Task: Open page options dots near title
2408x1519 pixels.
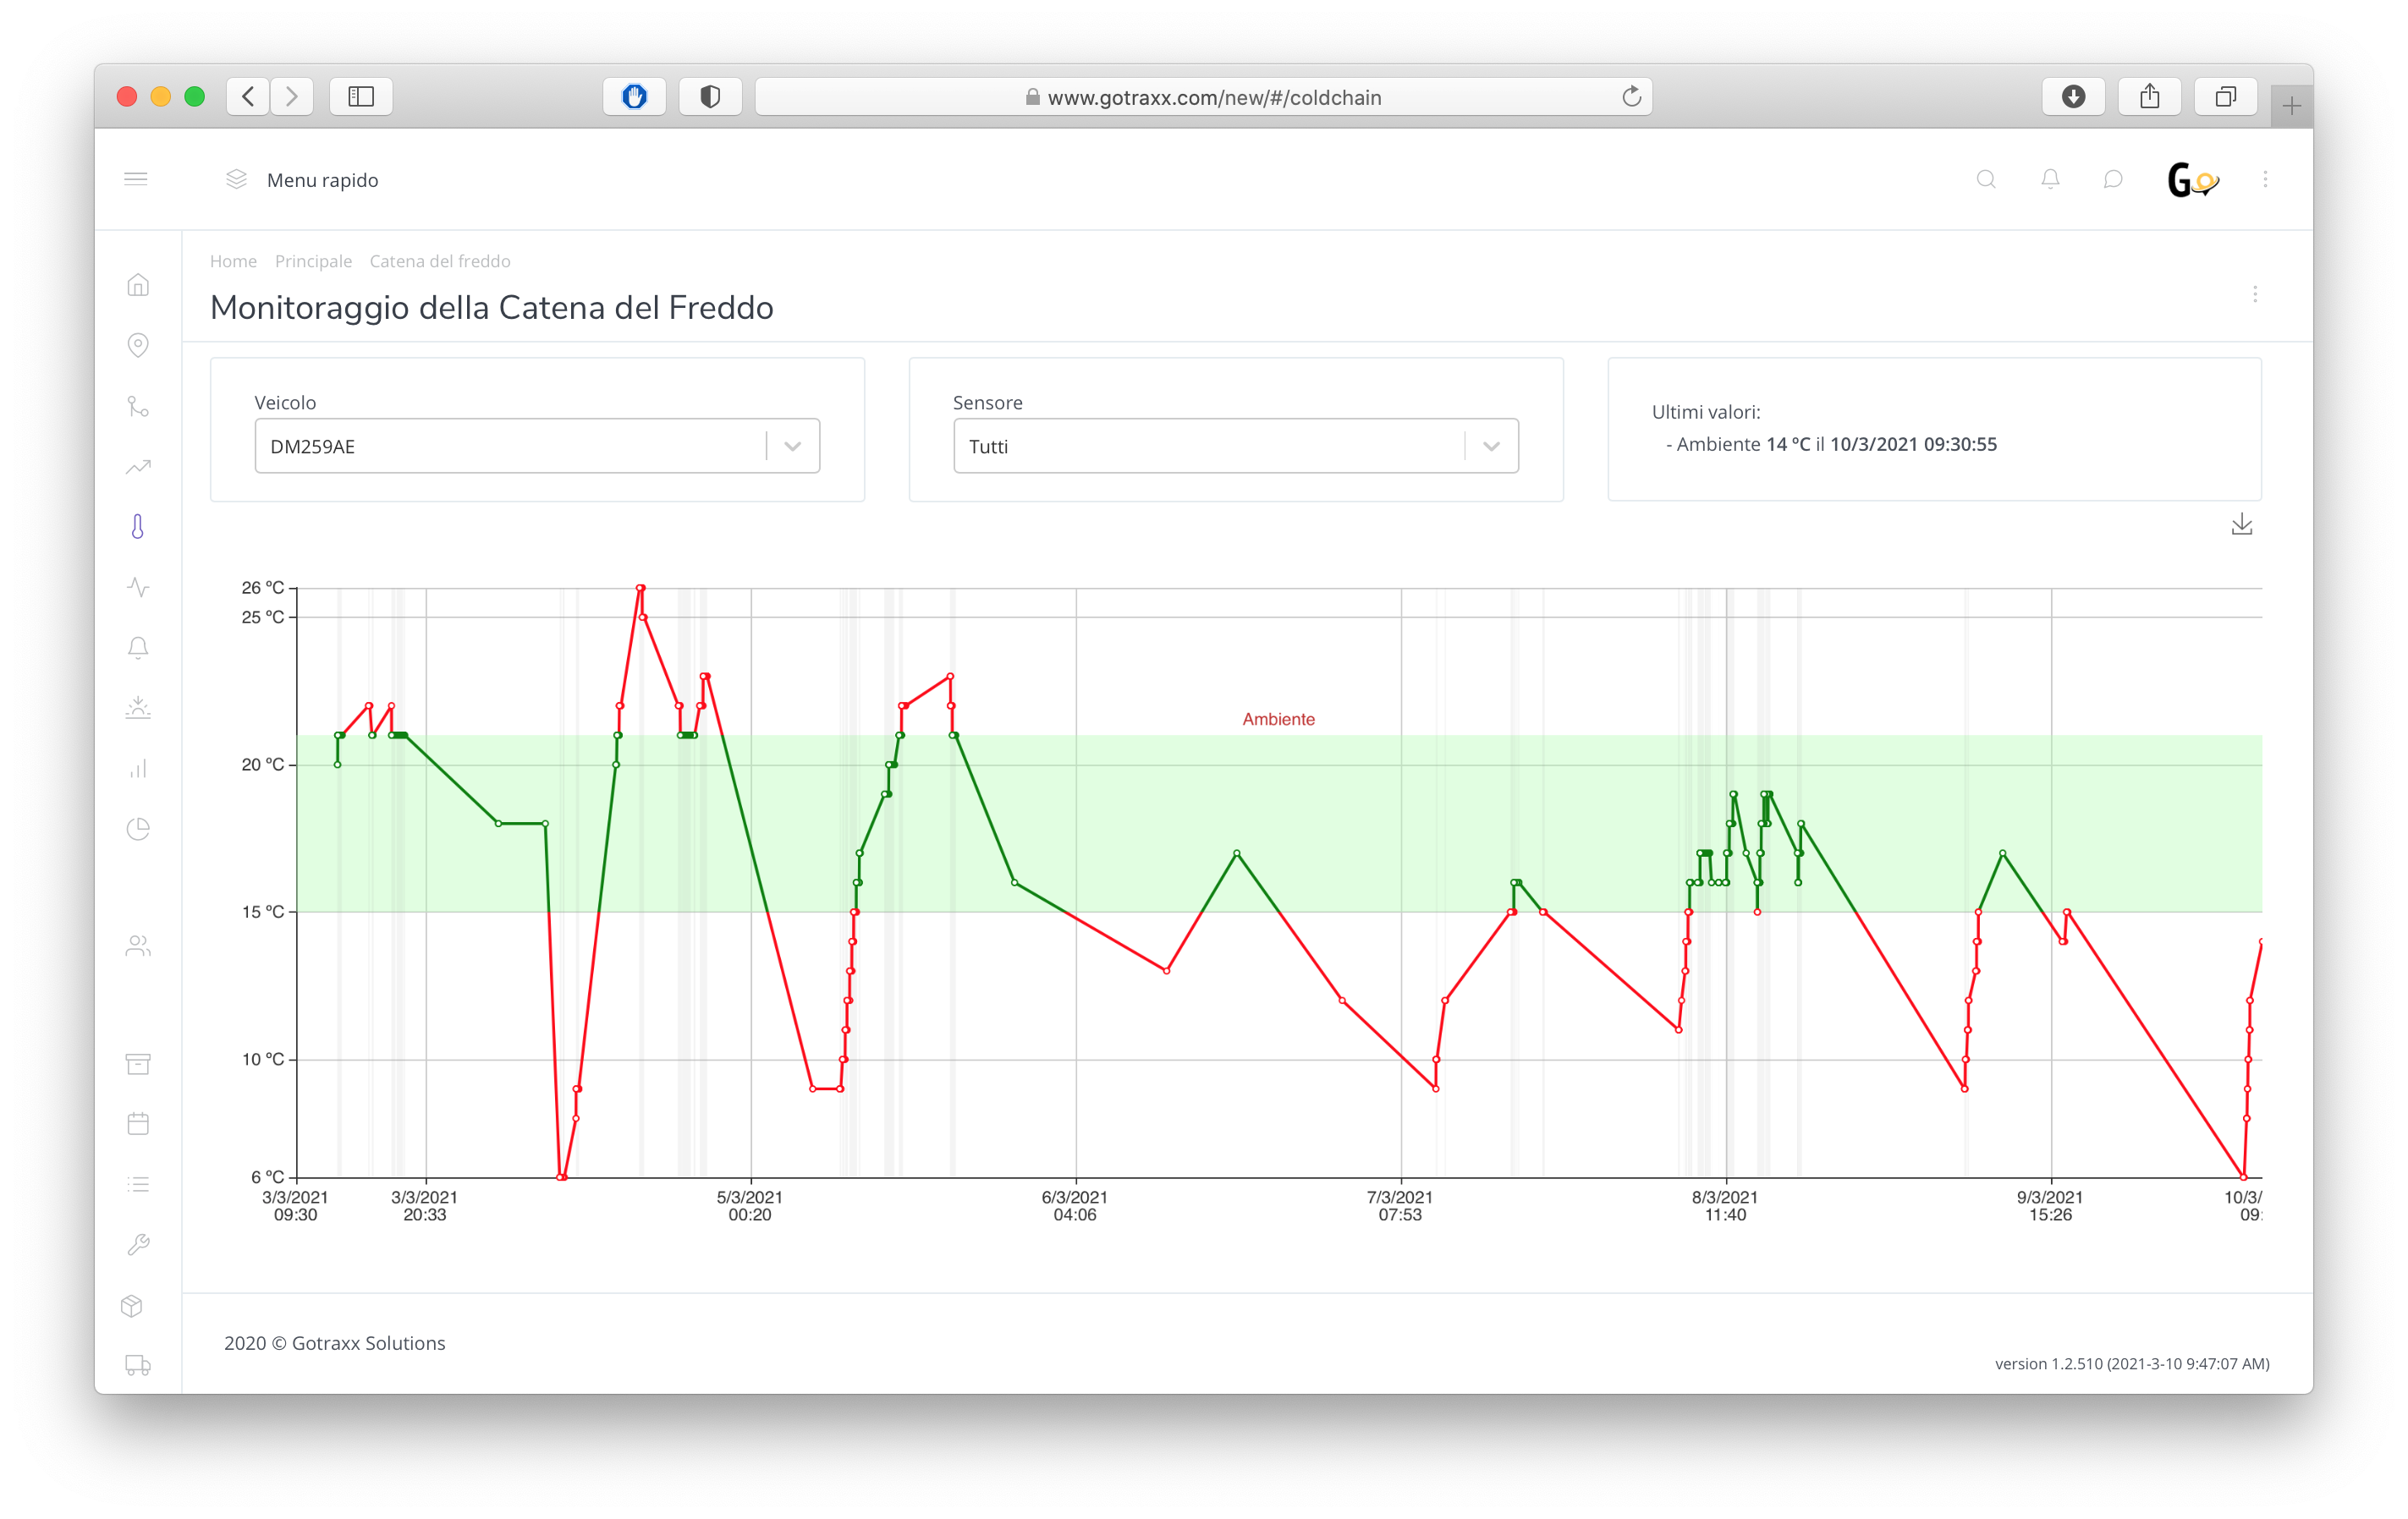Action: [x=2255, y=293]
